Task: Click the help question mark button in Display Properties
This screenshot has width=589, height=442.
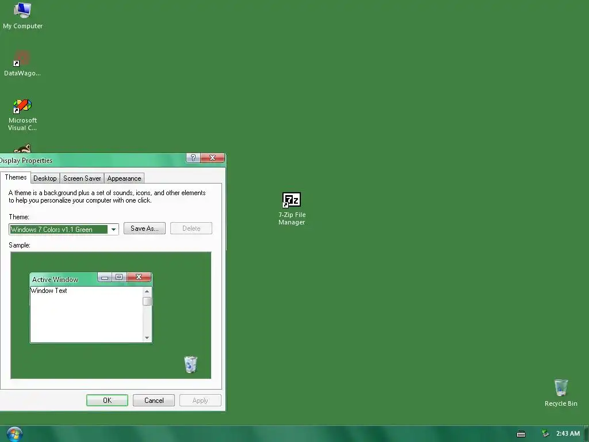Action: pos(193,158)
